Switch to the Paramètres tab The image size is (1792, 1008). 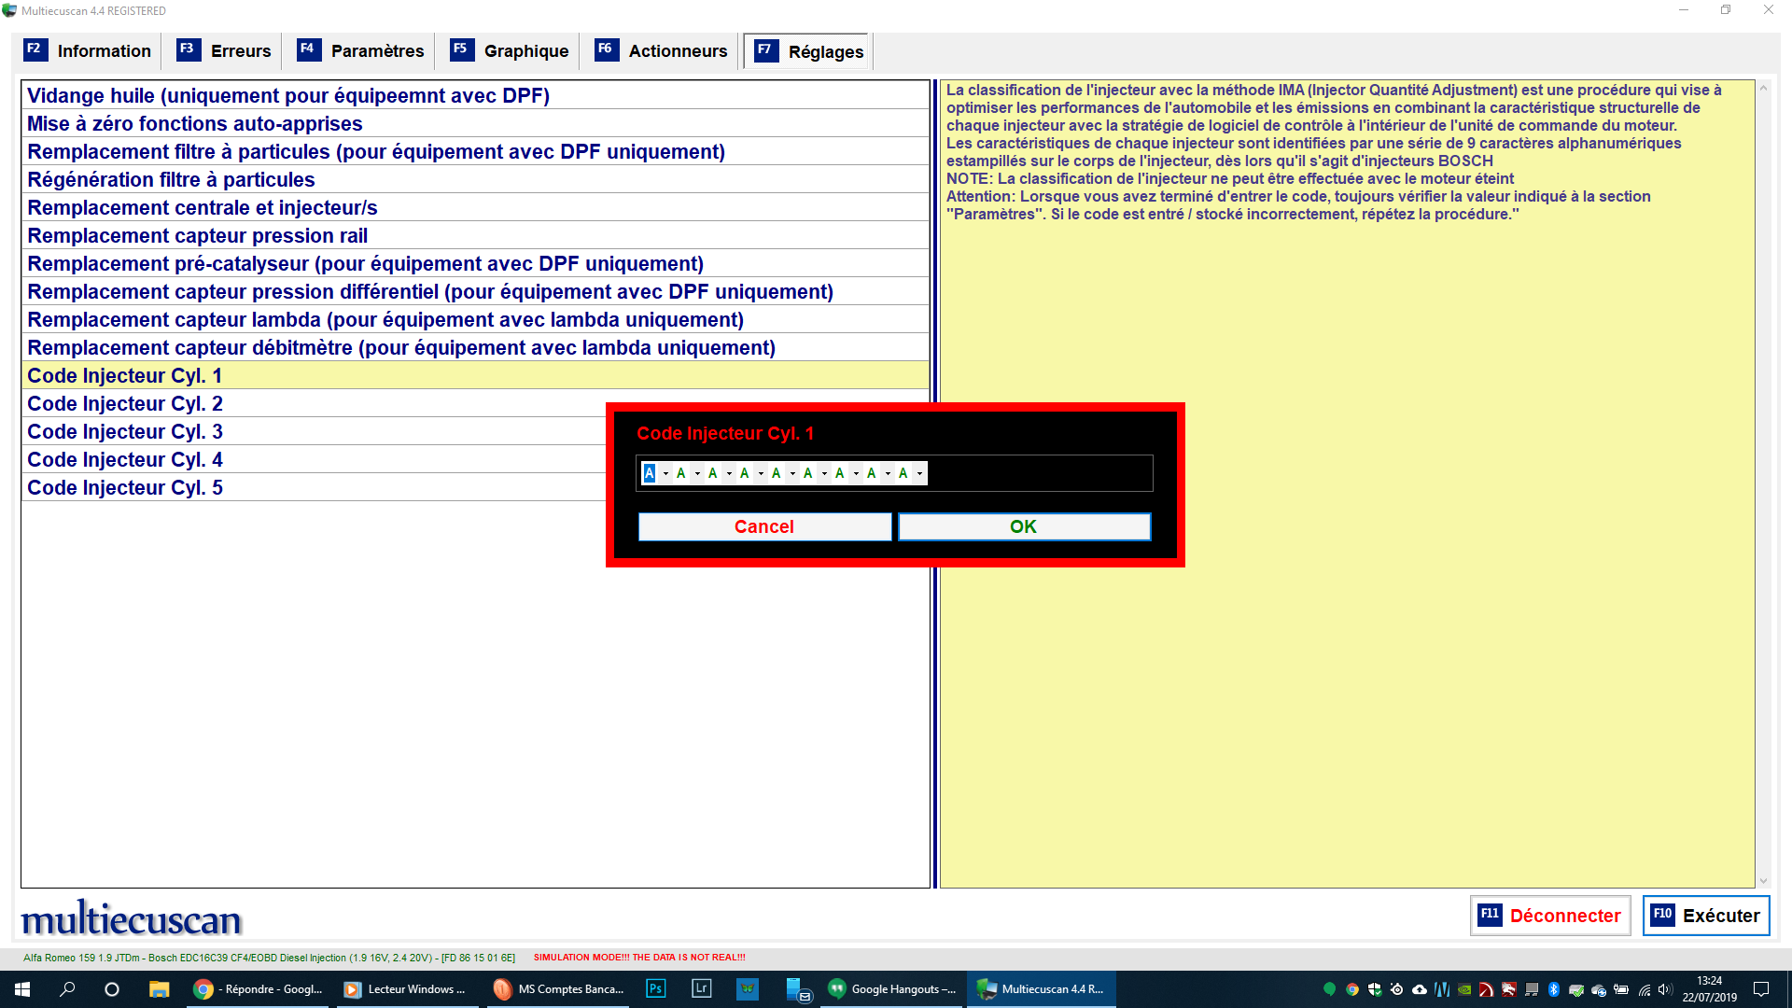(377, 51)
